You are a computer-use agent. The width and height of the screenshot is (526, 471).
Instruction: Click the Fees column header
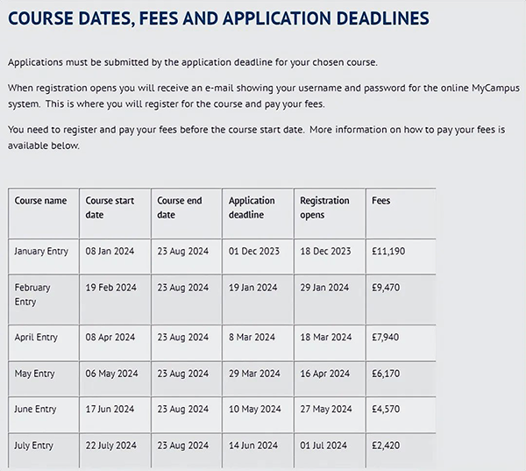(x=381, y=201)
